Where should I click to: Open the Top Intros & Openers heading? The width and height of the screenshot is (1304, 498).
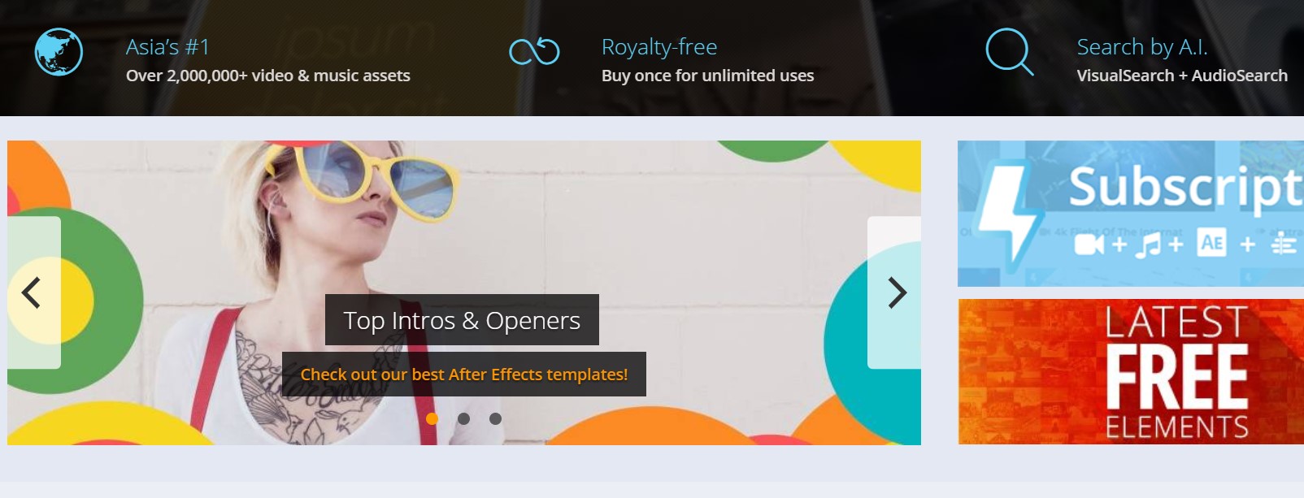pyautogui.click(x=462, y=320)
